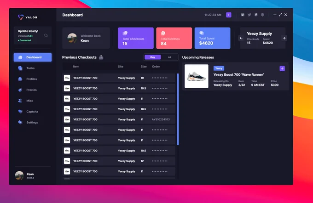Image resolution: width=313 pixels, height=203 pixels.
Task: Click the Total Spent card
Action: [x=212, y=38]
